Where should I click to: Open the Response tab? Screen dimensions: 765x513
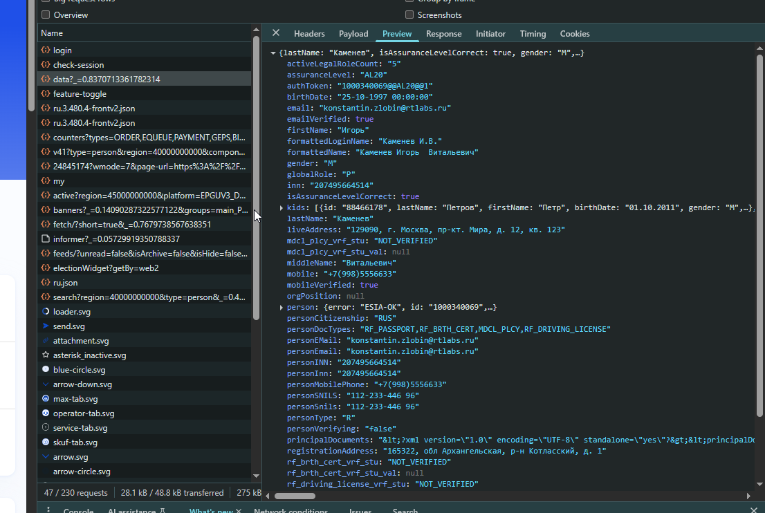click(443, 34)
